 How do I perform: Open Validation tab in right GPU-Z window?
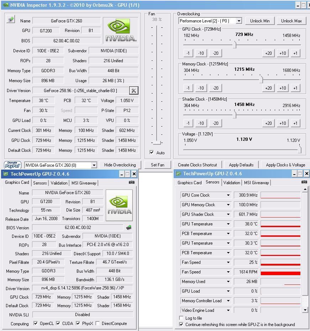pyautogui.click(x=232, y=183)
